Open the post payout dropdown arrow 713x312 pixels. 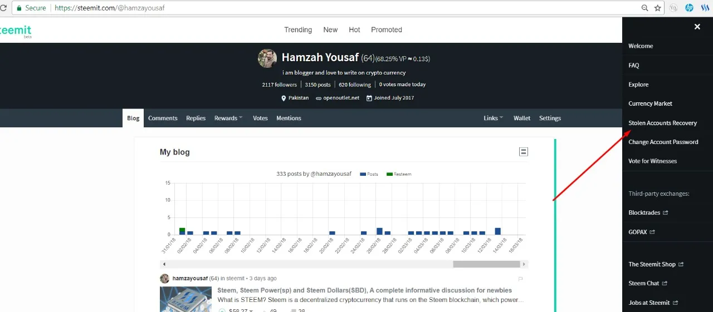tap(251, 310)
